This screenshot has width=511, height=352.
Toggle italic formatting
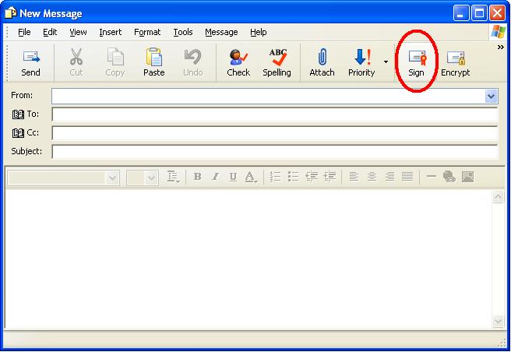(x=216, y=178)
